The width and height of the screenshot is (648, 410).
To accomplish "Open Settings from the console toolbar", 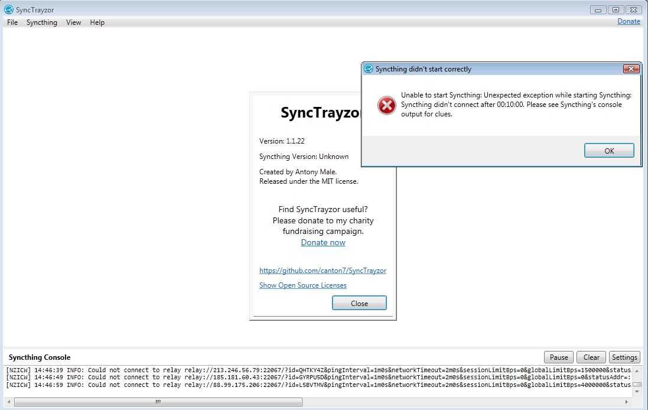I will click(x=624, y=357).
